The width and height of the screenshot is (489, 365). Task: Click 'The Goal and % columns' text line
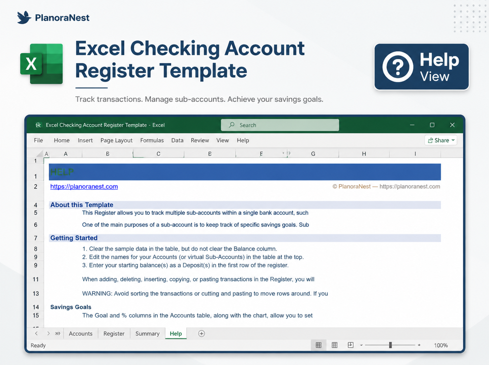tap(197, 316)
